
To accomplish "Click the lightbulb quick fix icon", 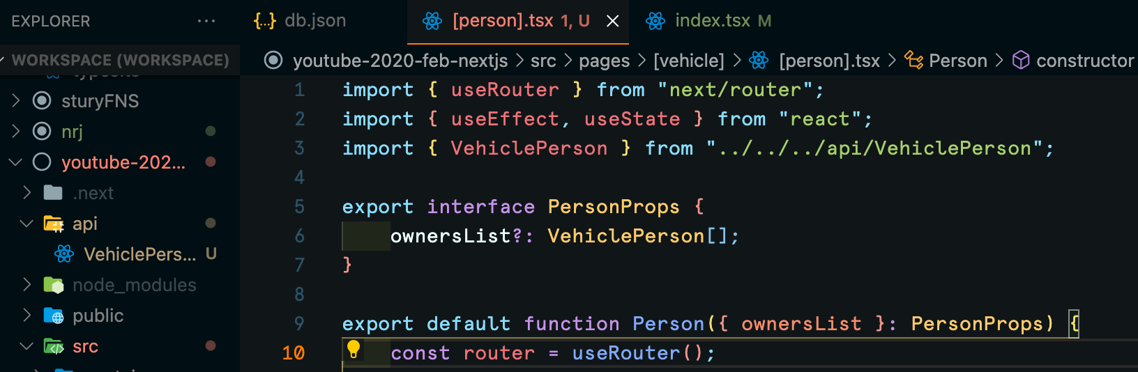I will (x=354, y=349).
